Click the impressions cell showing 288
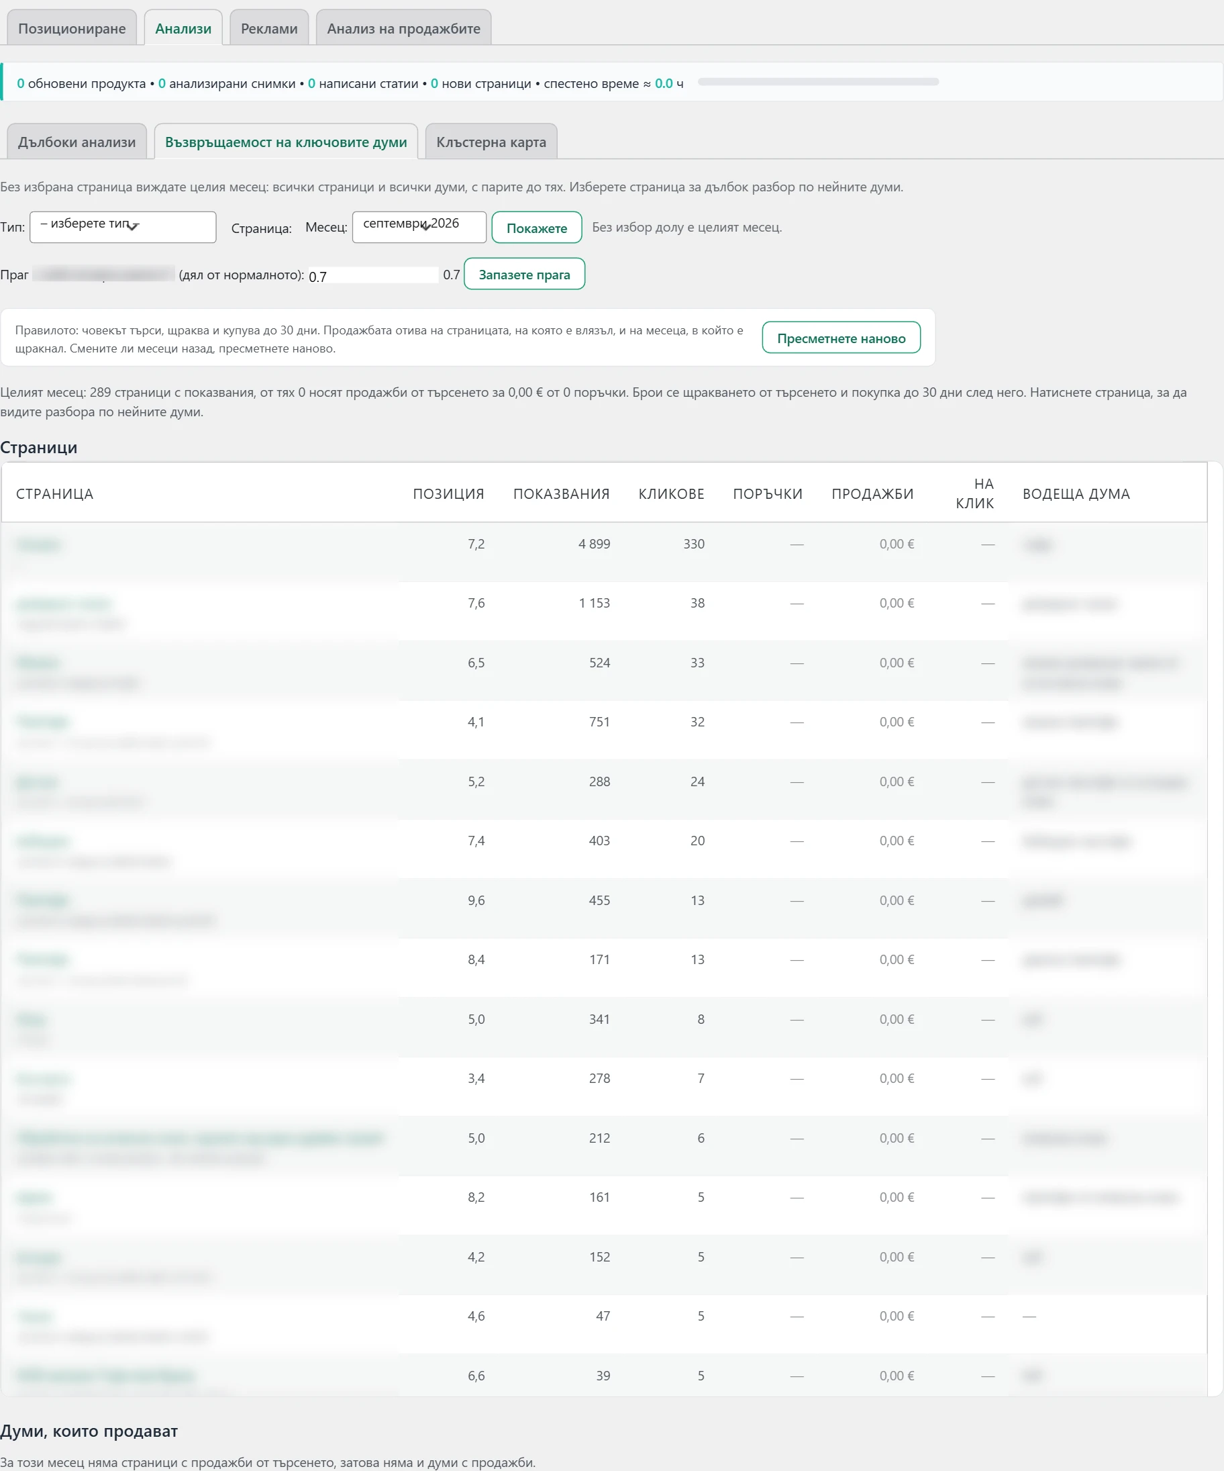 point(599,781)
